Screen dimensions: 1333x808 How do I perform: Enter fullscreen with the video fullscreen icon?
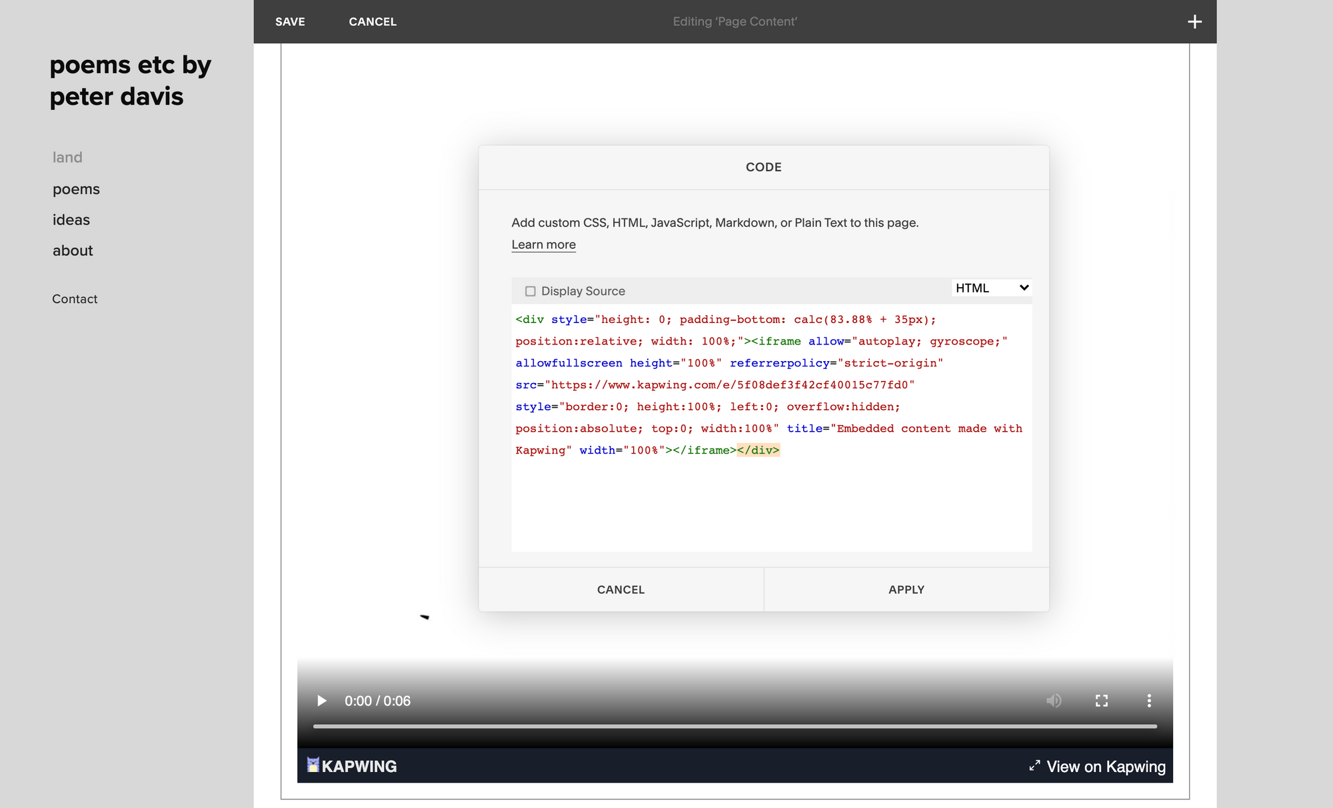(x=1102, y=701)
